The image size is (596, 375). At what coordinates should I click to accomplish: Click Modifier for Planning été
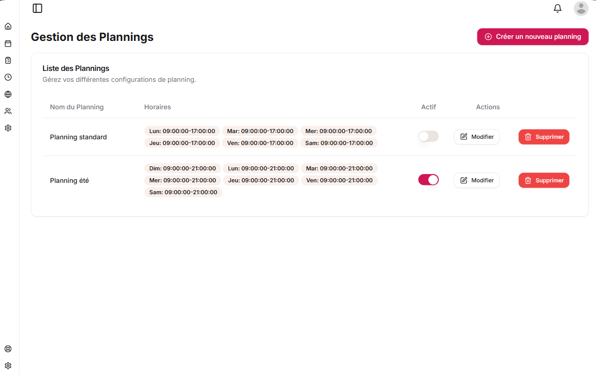coord(476,180)
